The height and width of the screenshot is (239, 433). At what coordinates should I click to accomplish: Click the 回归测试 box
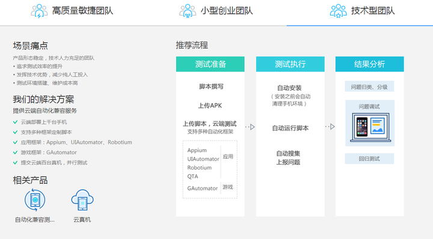pos(369,159)
